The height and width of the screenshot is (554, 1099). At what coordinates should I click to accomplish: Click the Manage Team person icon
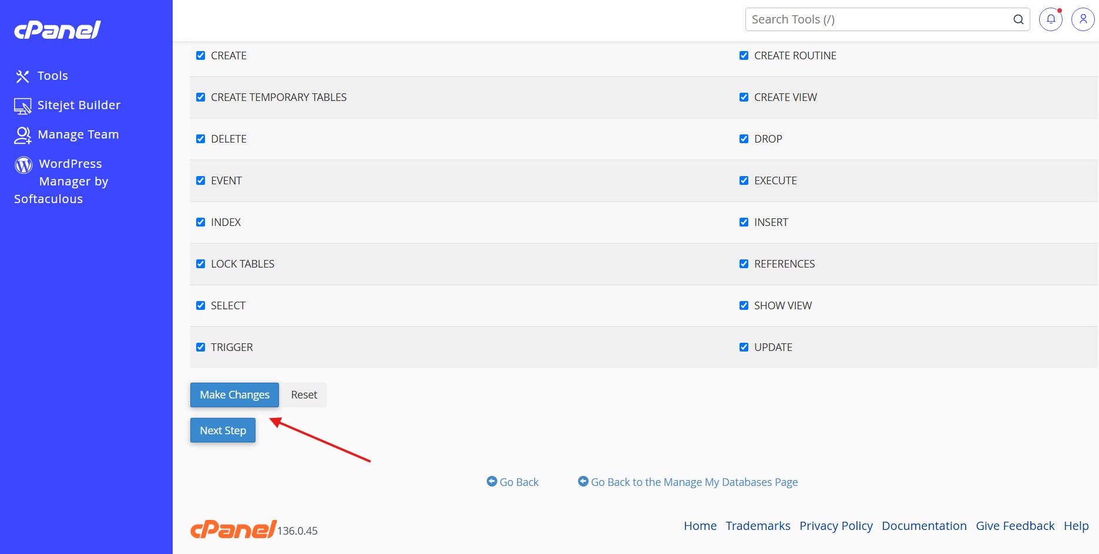click(23, 136)
